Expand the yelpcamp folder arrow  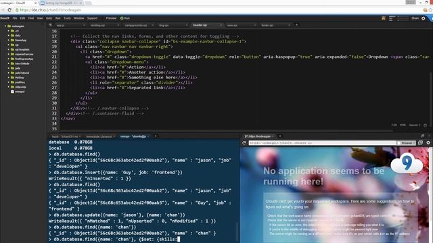click(x=9, y=87)
